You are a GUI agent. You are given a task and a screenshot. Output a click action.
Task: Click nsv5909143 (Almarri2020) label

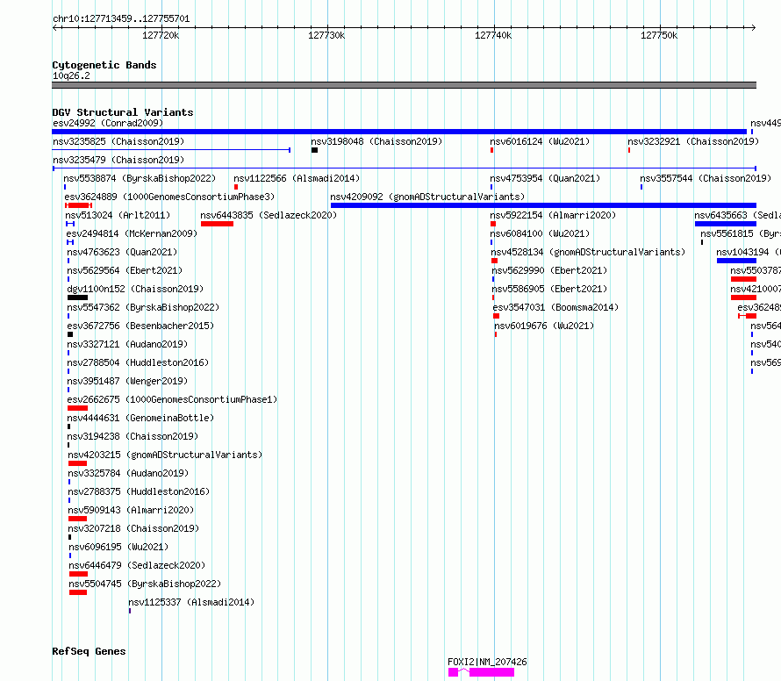[x=131, y=510]
